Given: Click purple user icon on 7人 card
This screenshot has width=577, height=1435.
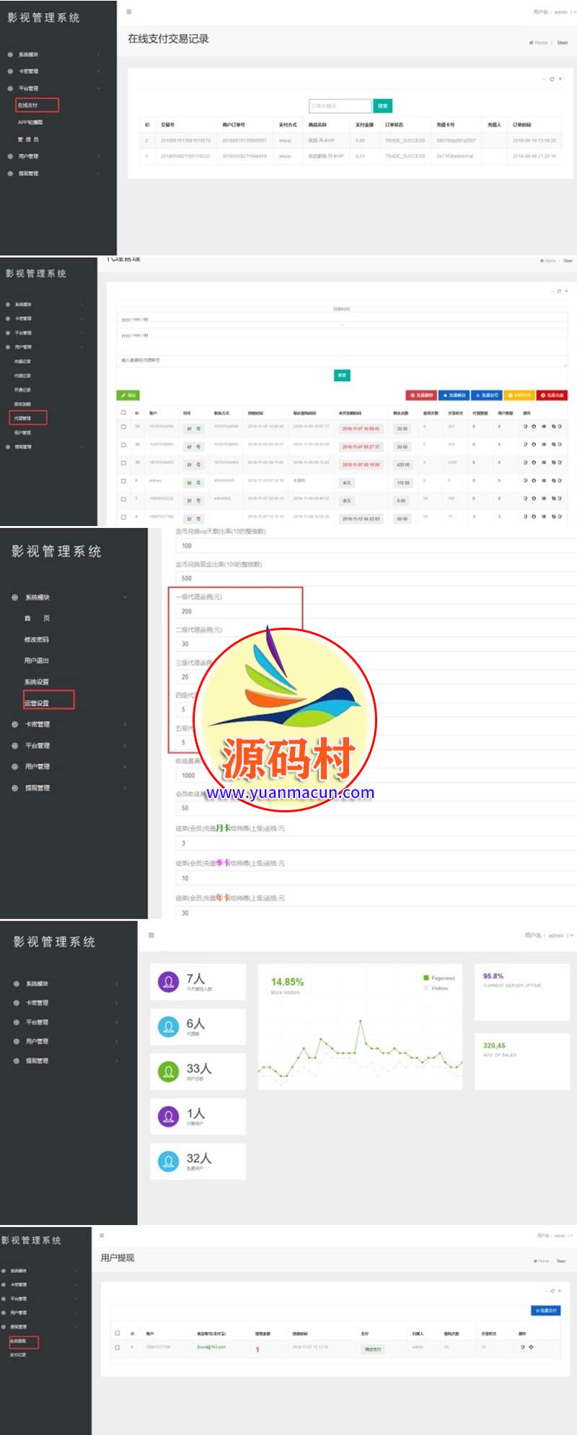Looking at the screenshot, I should pyautogui.click(x=168, y=982).
